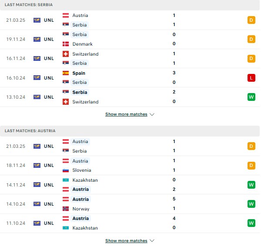261x250 pixels.
Task: Click the Denmark flag icon
Action: (66, 44)
